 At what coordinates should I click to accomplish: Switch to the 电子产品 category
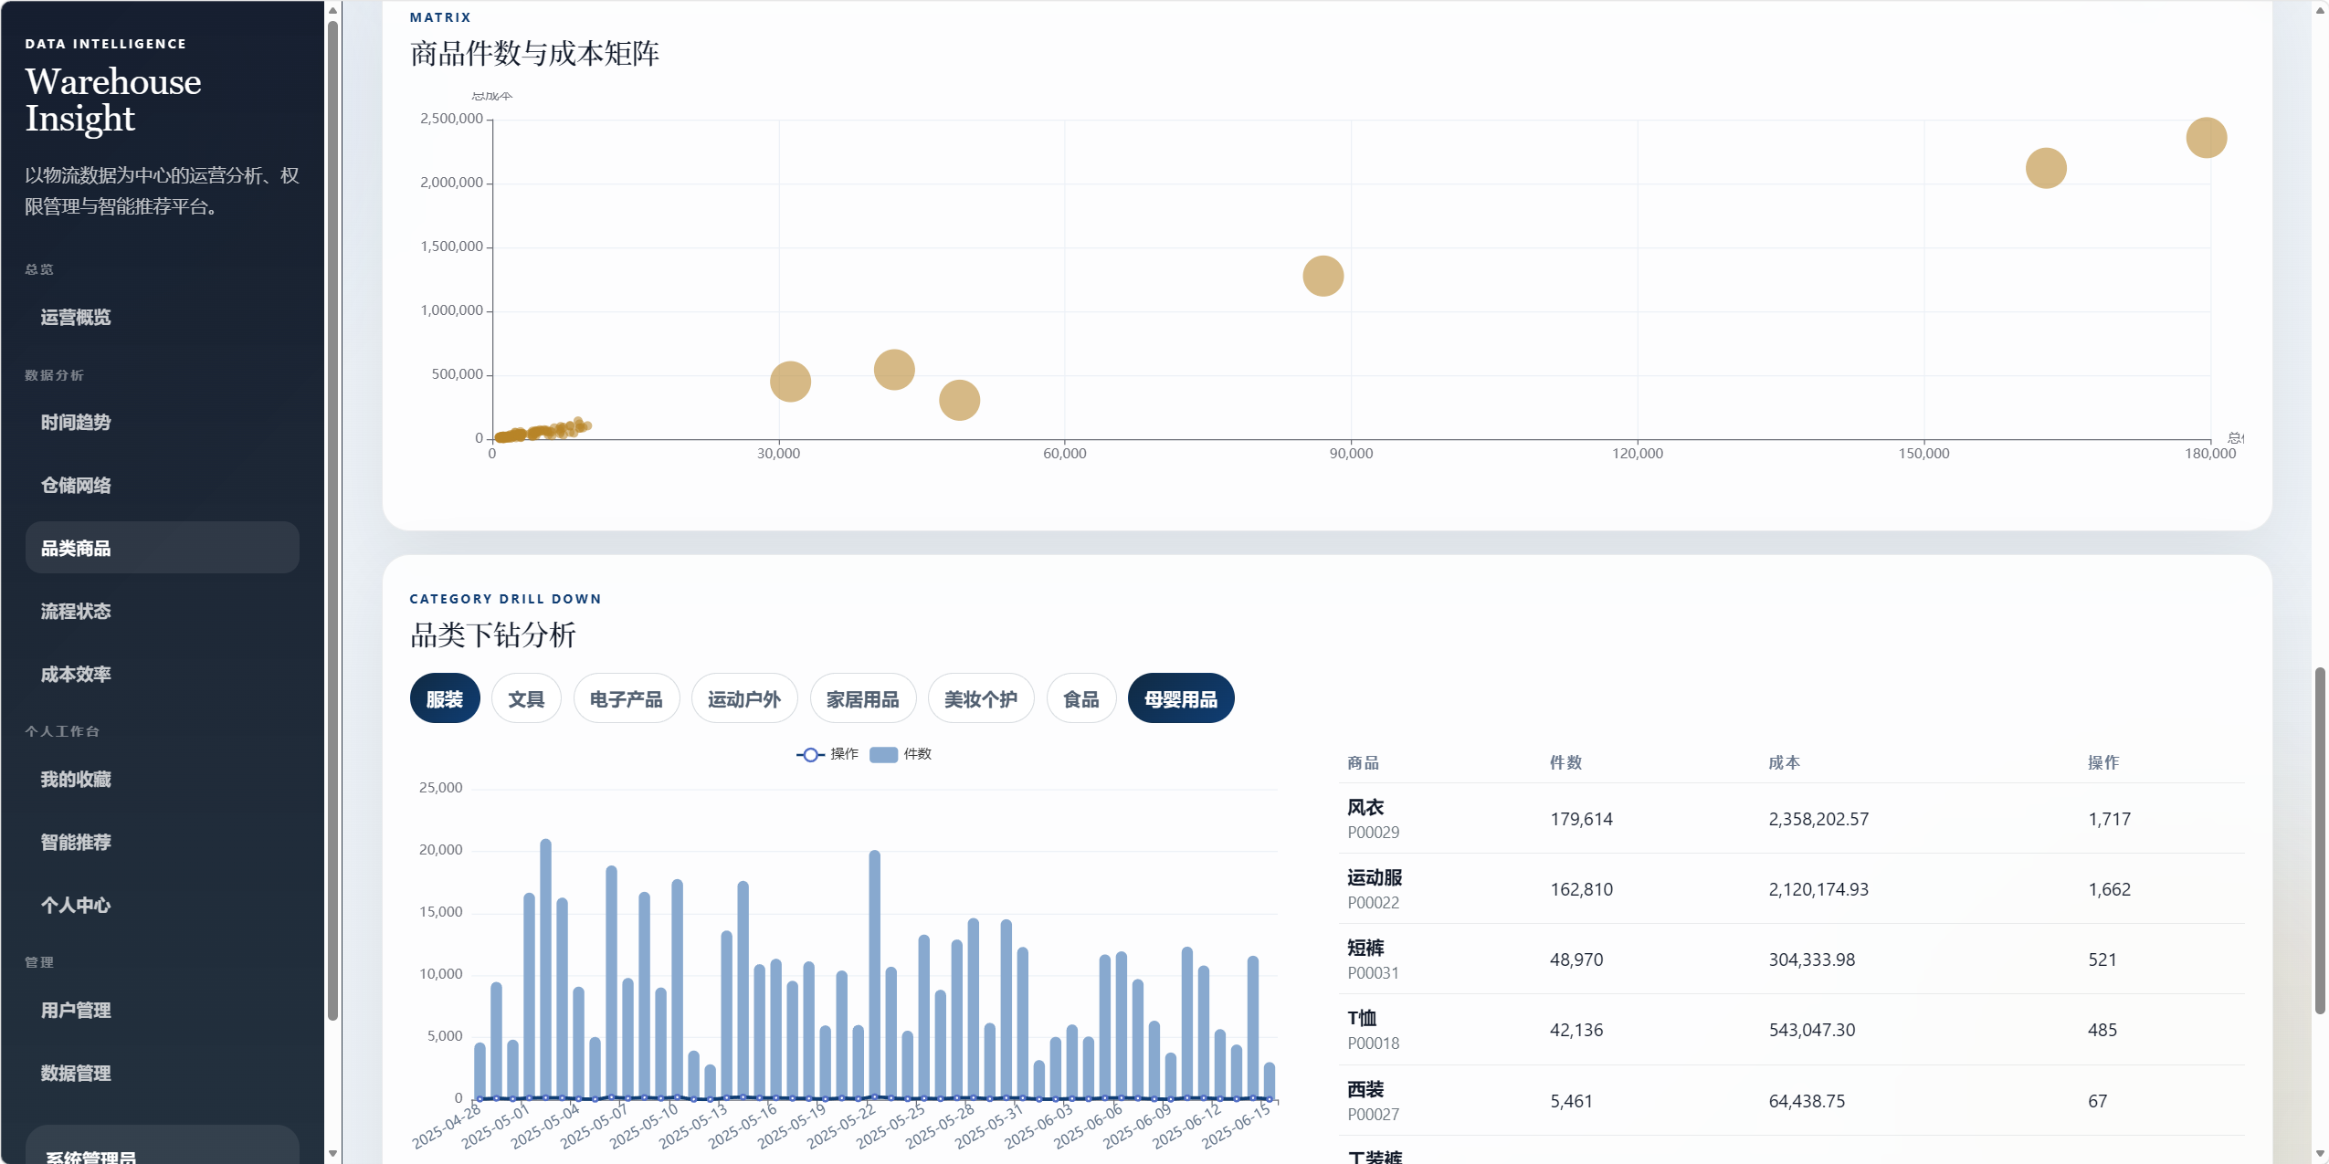point(626,699)
